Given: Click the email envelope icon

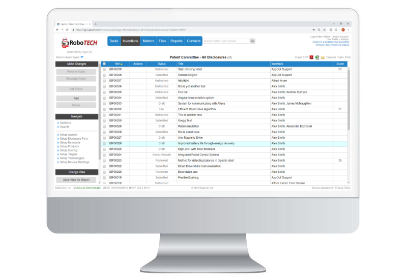Looking at the screenshot, I should tap(322, 57).
